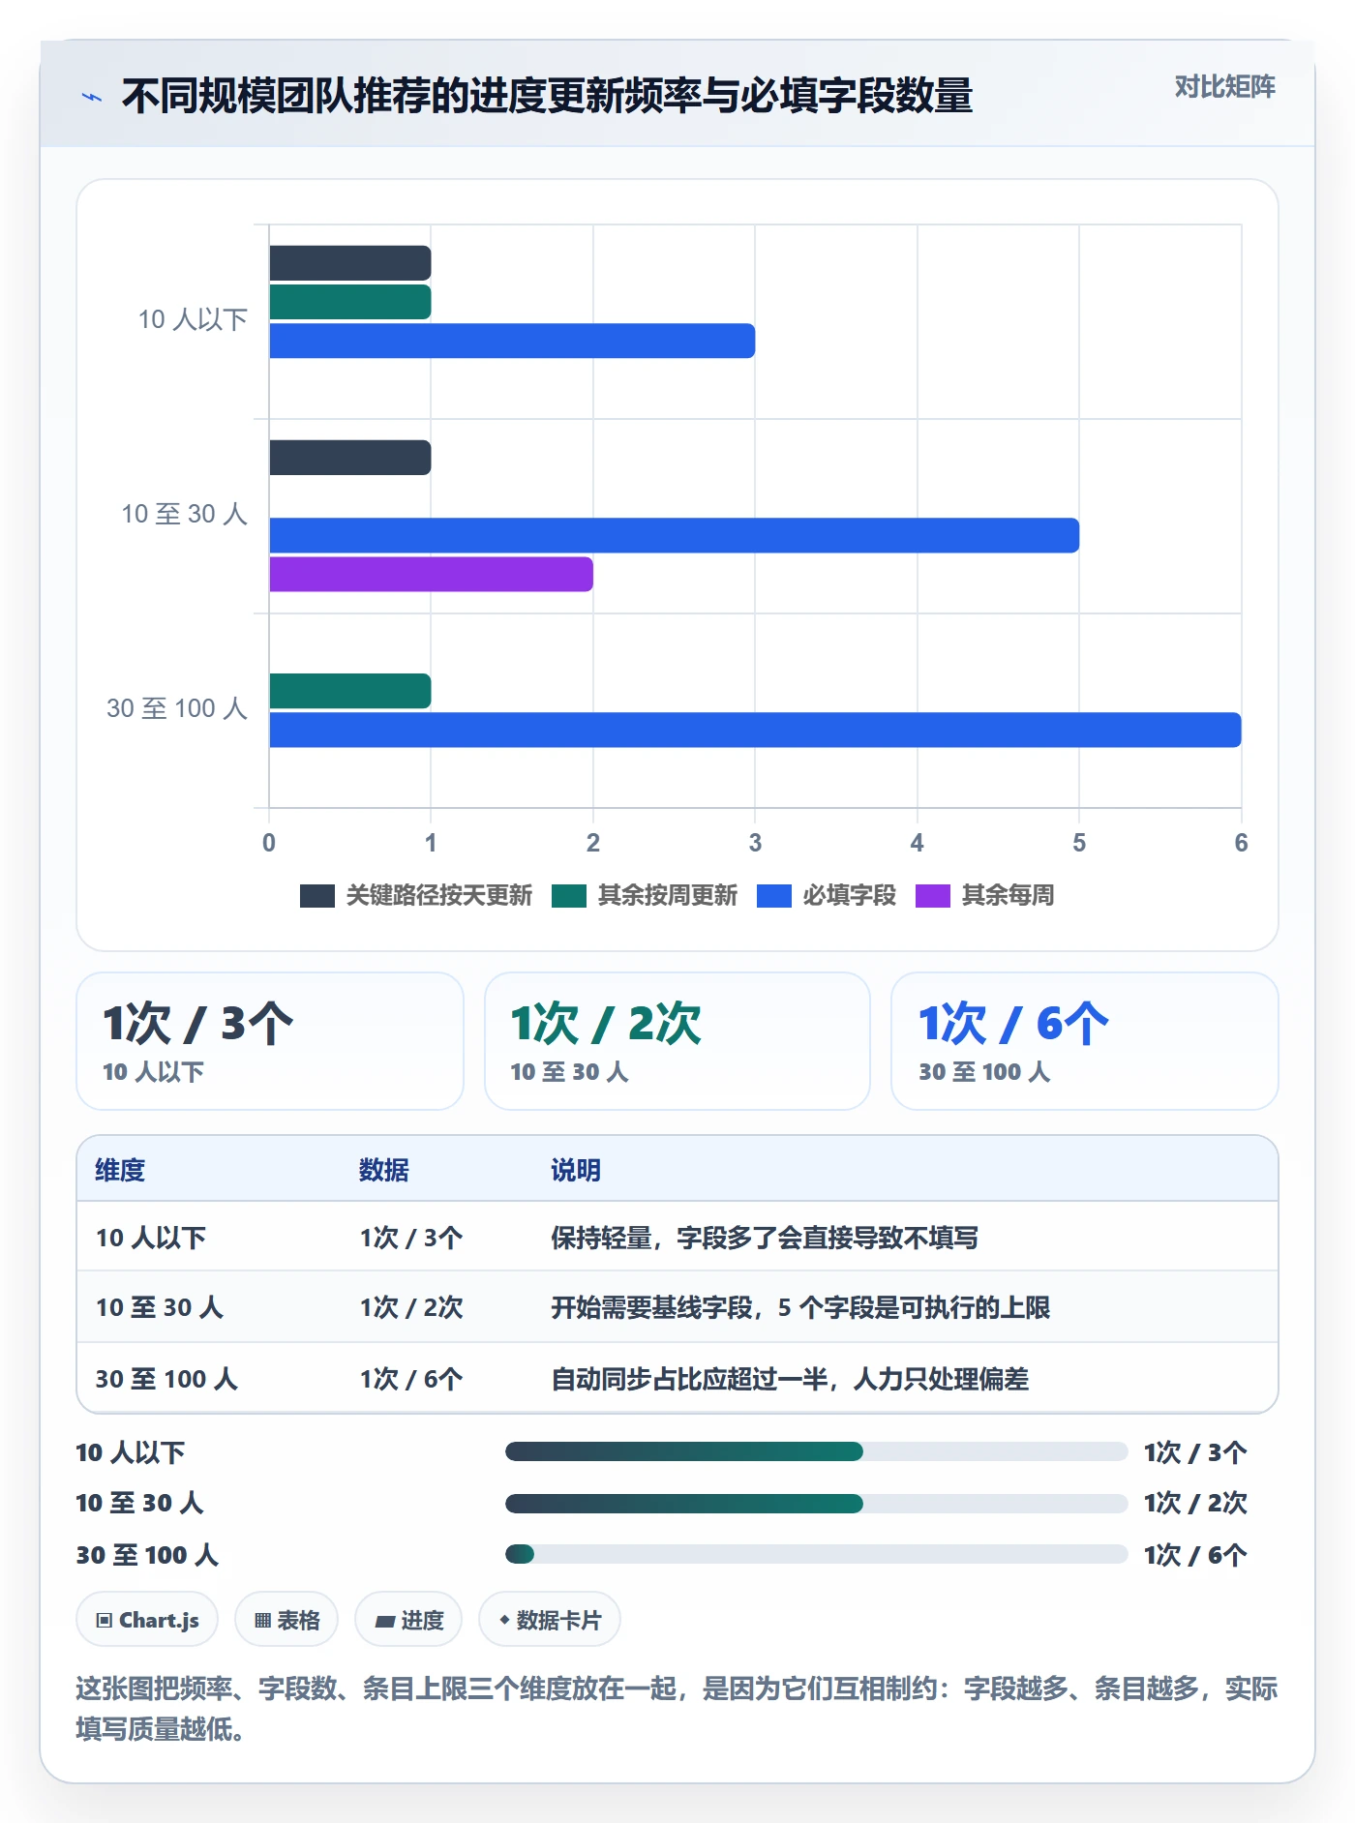Select table cell 开始需要基线字段，5 个字段是可执行的上限
This screenshot has width=1355, height=1823.
800,1307
